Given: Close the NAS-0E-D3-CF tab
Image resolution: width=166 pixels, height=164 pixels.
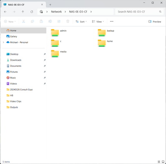Looking at the screenshot, I should click(x=42, y=5).
